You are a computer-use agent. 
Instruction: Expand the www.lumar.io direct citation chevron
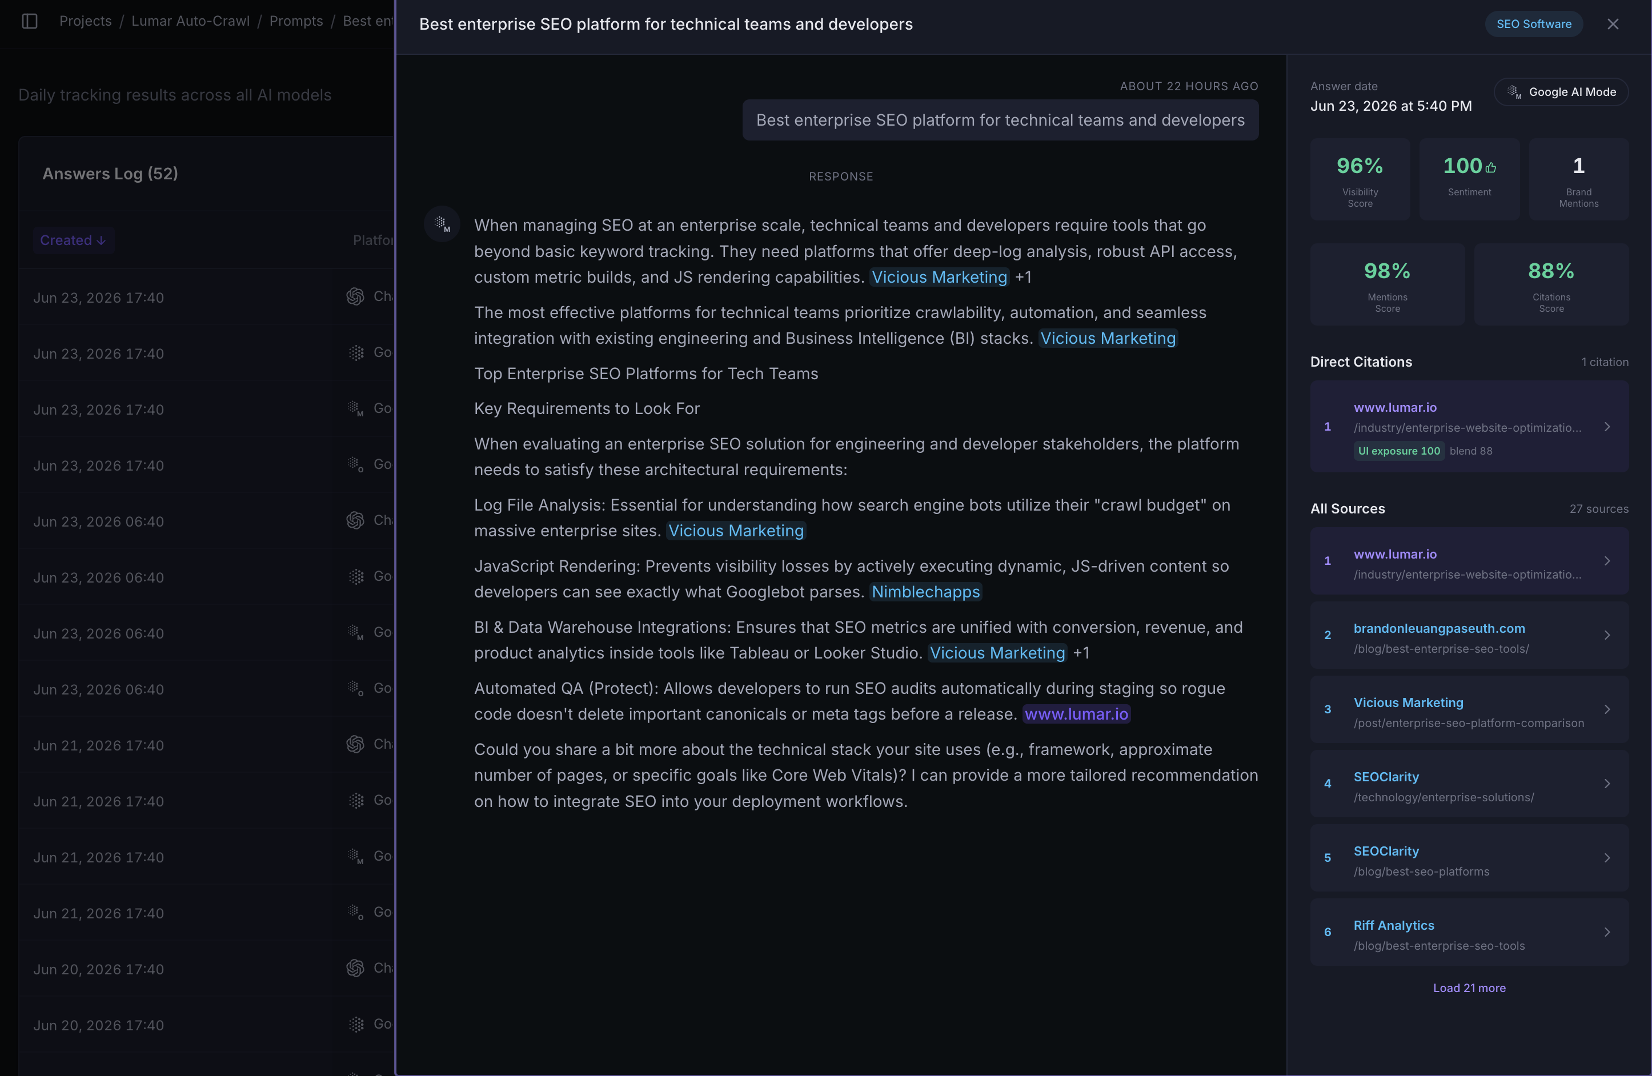[x=1607, y=427]
